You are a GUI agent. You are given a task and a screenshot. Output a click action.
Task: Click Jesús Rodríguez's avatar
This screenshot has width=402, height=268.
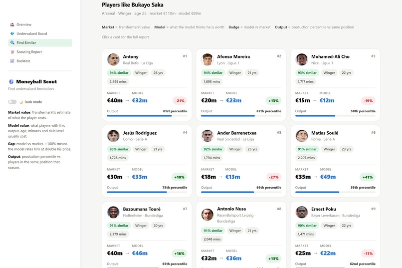coord(113,136)
